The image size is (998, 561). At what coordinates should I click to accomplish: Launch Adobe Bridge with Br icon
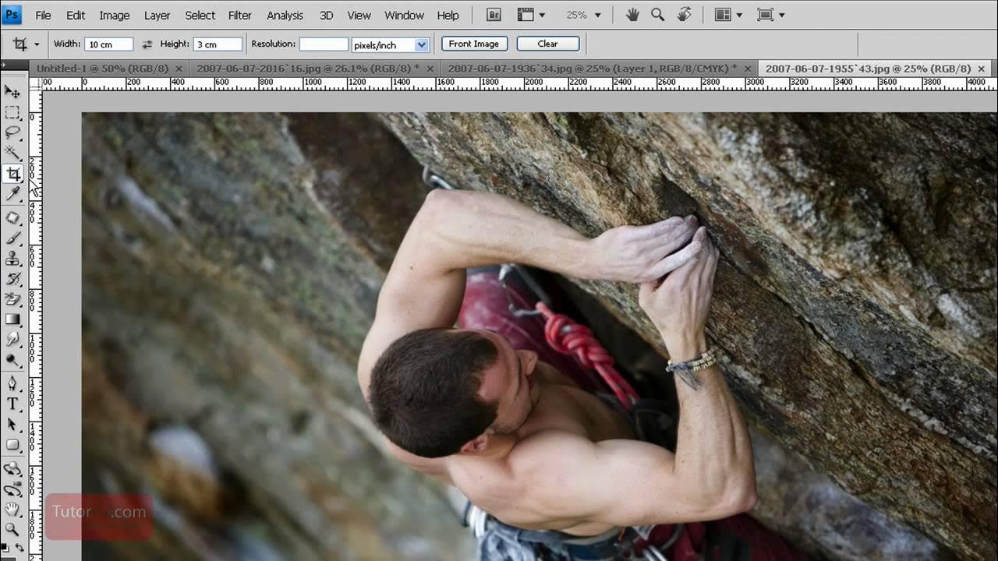(x=494, y=15)
